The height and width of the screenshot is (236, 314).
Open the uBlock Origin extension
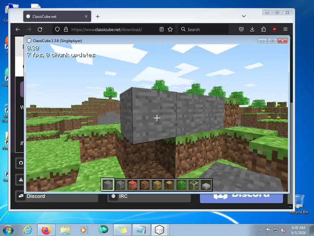274,29
